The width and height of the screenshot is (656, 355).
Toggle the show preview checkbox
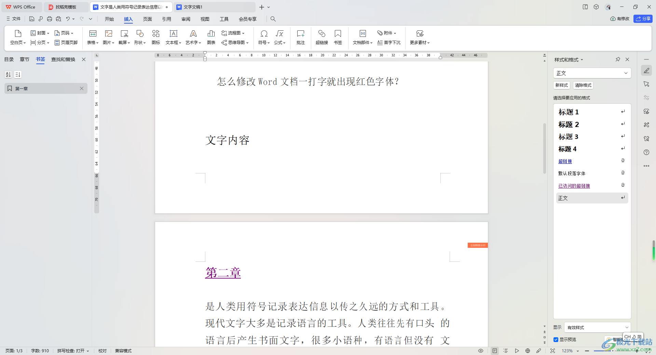pos(556,340)
